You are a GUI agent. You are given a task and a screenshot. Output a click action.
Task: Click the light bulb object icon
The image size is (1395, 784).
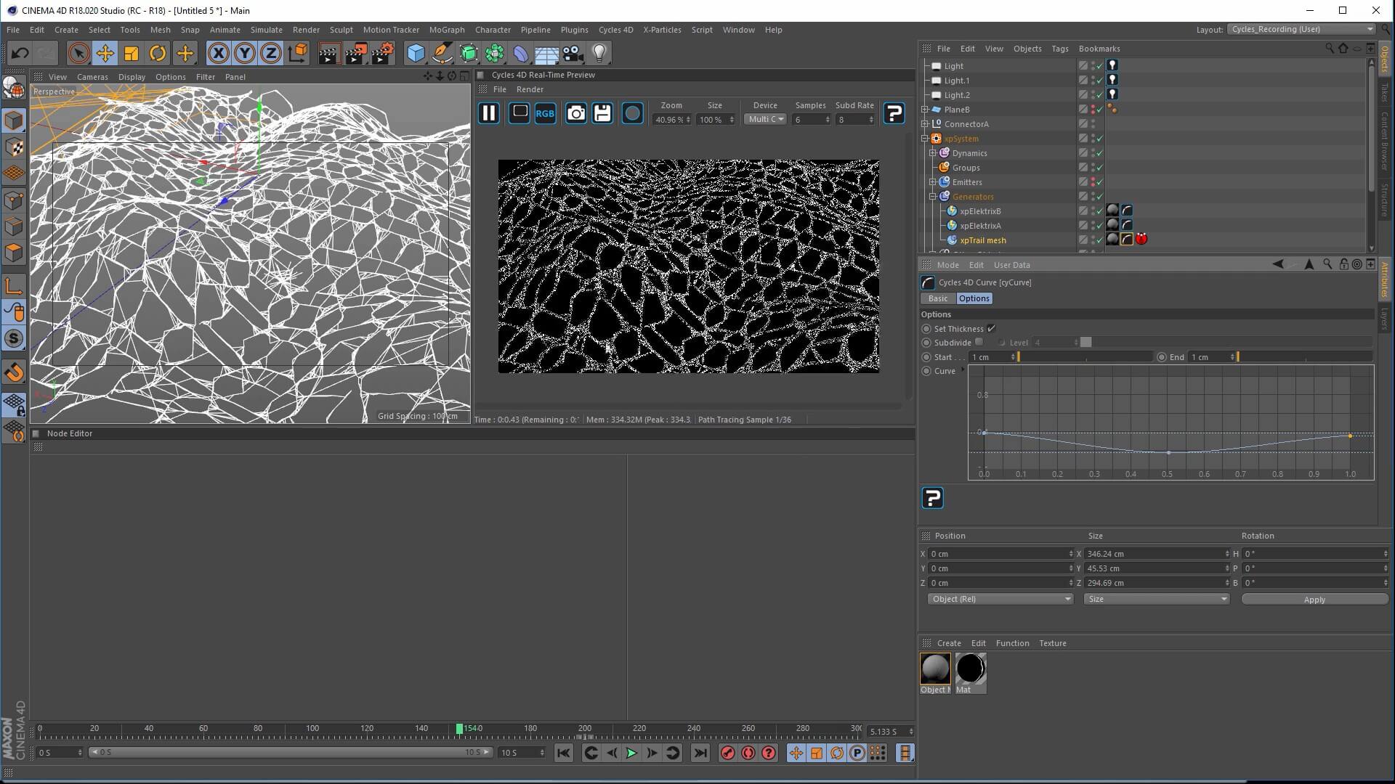(599, 53)
